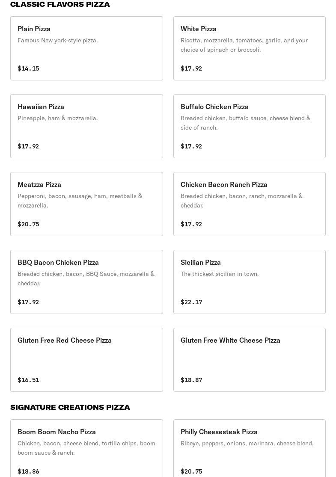Image resolution: width=336 pixels, height=477 pixels.
Task: Pick the BBQ Bacon Chicken Pizza
Action: [x=86, y=282]
